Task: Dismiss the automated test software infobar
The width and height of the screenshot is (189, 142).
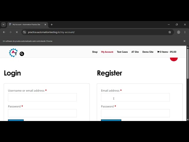Action: (x=184, y=41)
